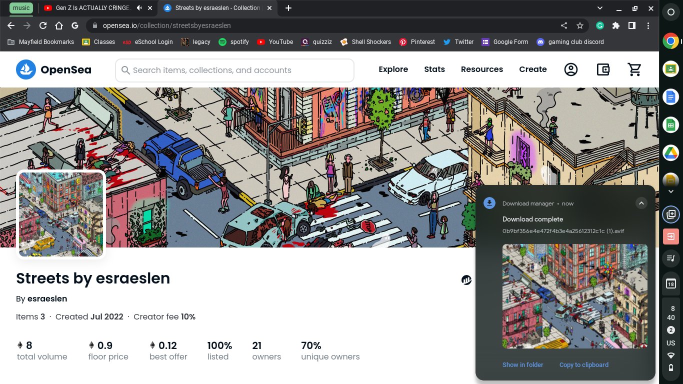Close the Gen Z YouTube tab
This screenshot has height=384, width=683.
tap(150, 8)
